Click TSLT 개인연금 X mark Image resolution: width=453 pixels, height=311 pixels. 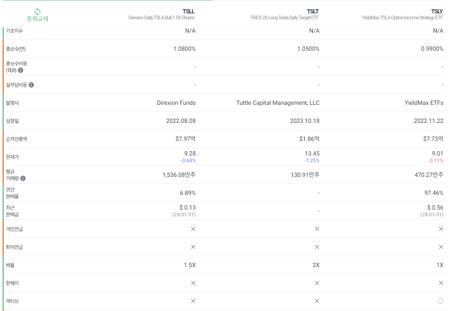tap(317, 229)
